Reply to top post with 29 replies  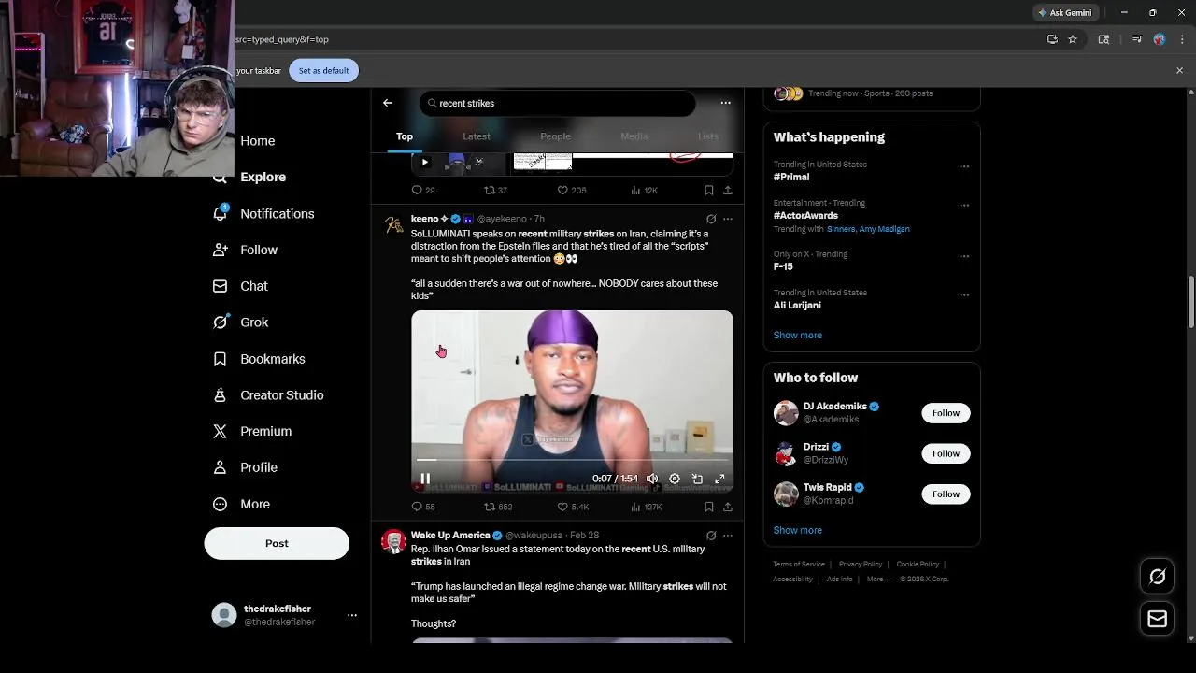coord(423,190)
